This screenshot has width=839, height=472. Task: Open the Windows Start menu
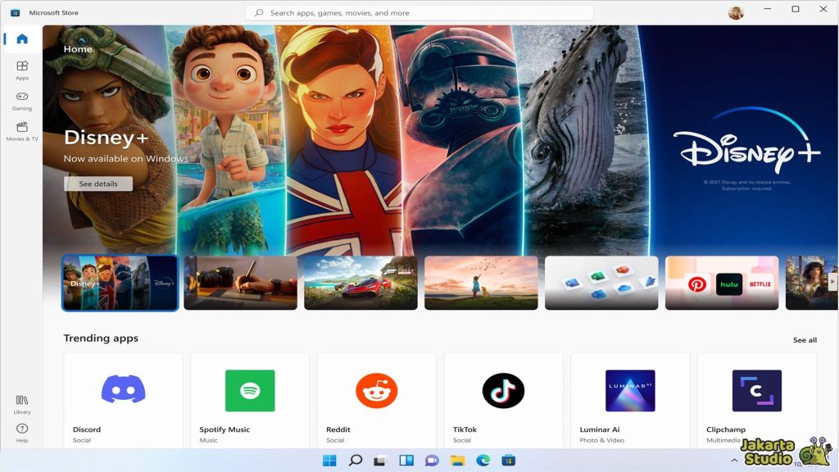coord(330,461)
